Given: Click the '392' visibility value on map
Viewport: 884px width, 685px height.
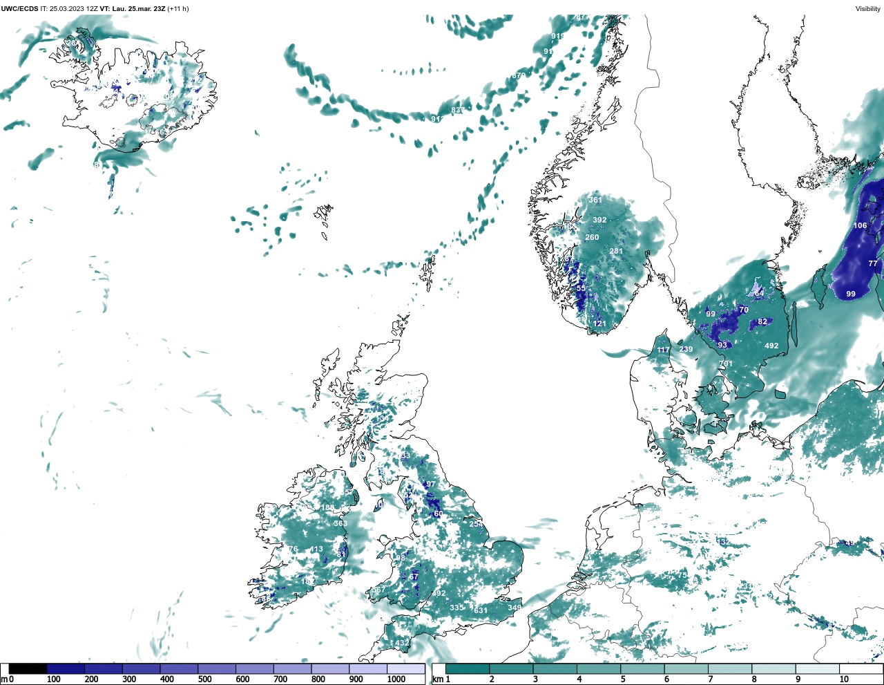Looking at the screenshot, I should pyautogui.click(x=599, y=220).
